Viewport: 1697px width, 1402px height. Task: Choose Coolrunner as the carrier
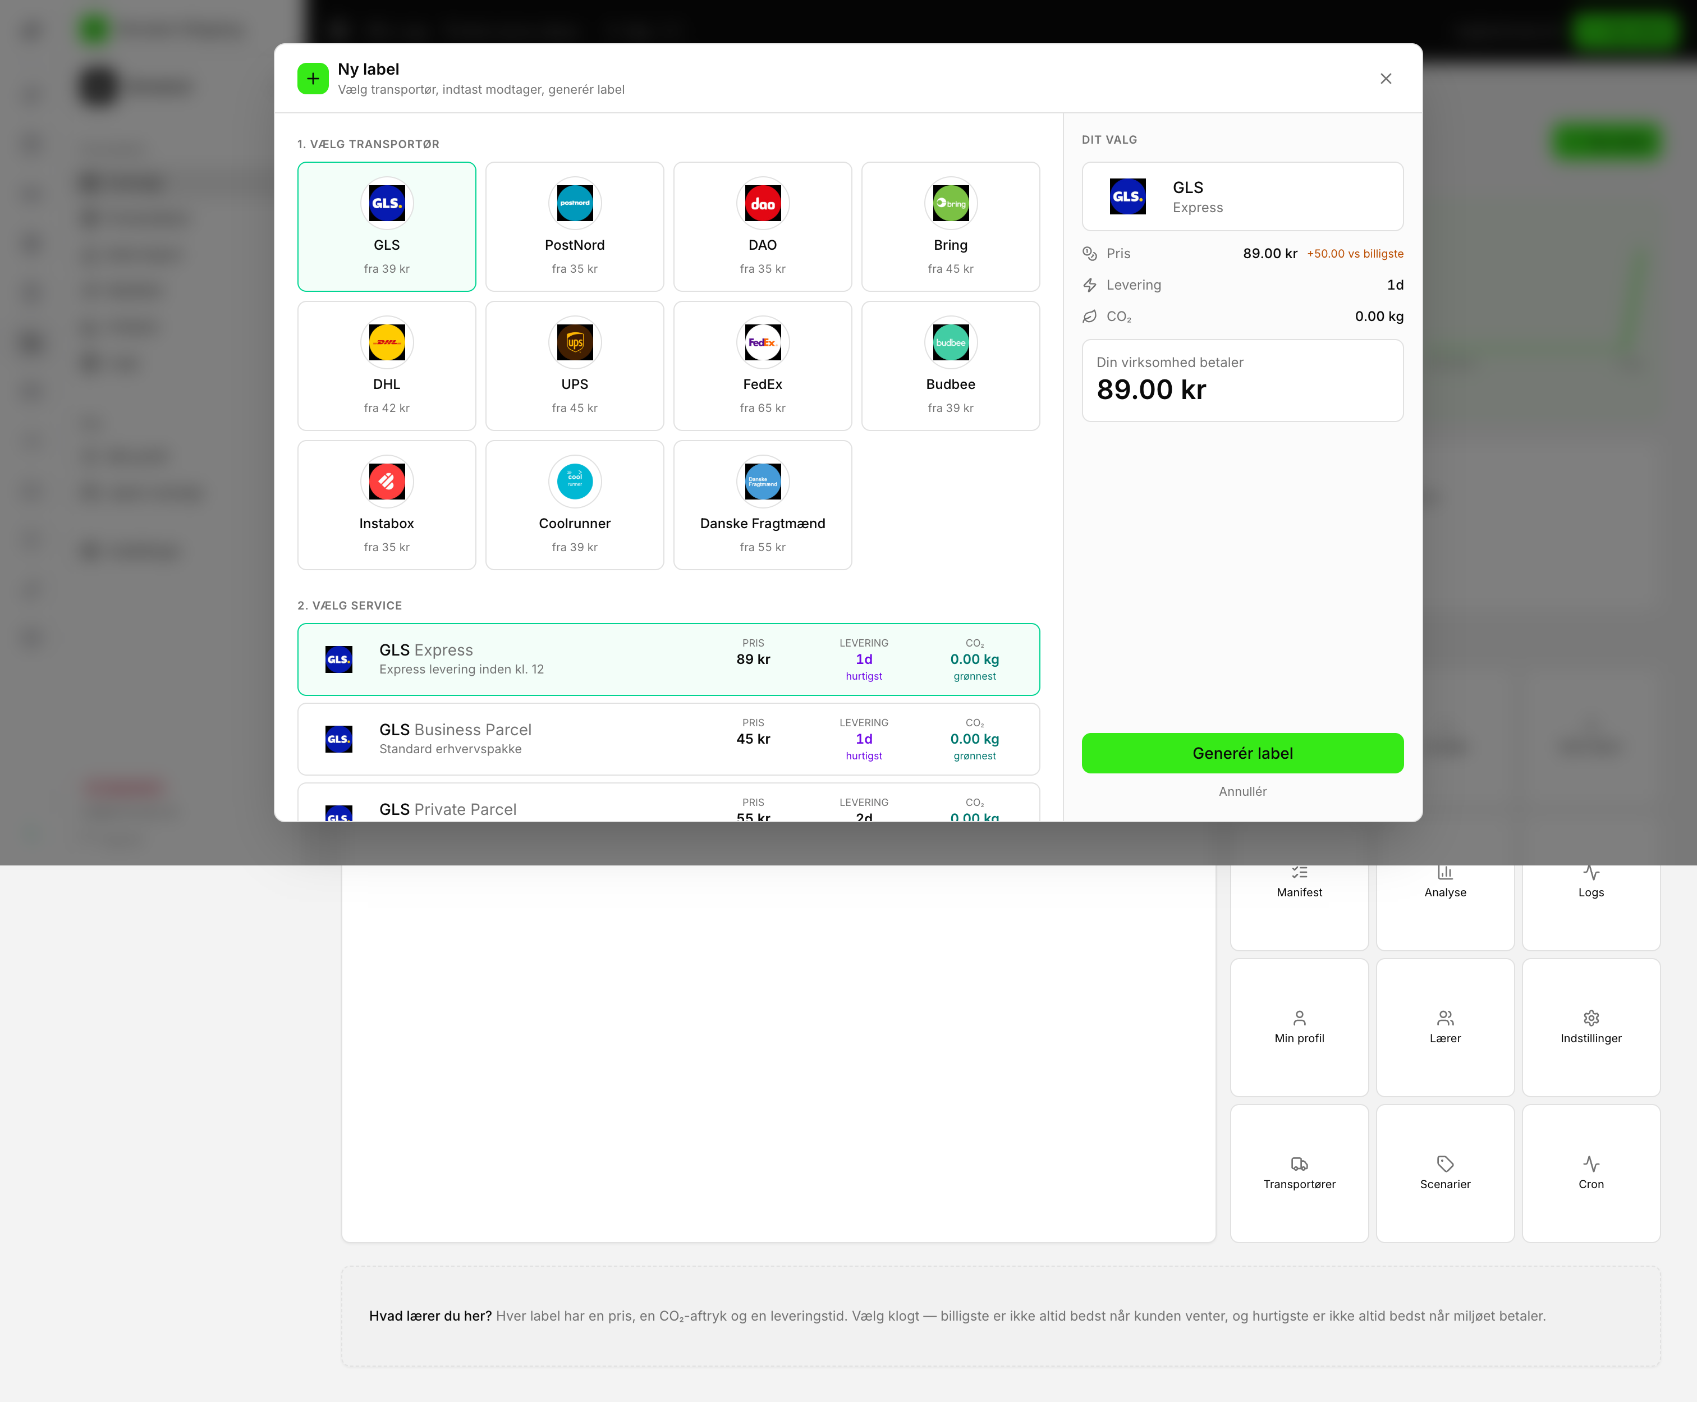click(x=575, y=505)
